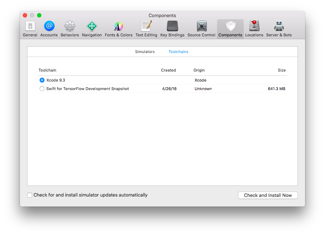Sort list by Size column header
Image resolution: width=325 pixels, height=235 pixels.
[282, 70]
